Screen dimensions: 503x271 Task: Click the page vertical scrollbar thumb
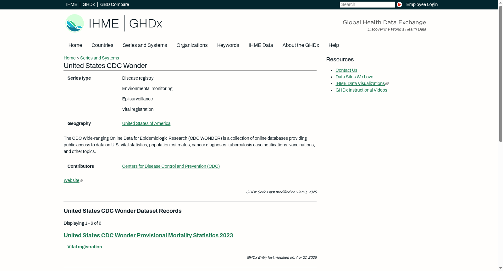click(500, 74)
